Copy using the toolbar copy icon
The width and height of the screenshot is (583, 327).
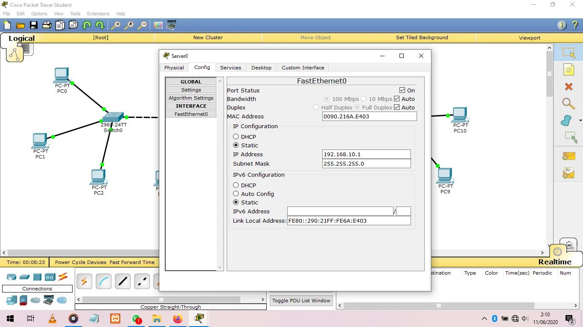click(60, 25)
